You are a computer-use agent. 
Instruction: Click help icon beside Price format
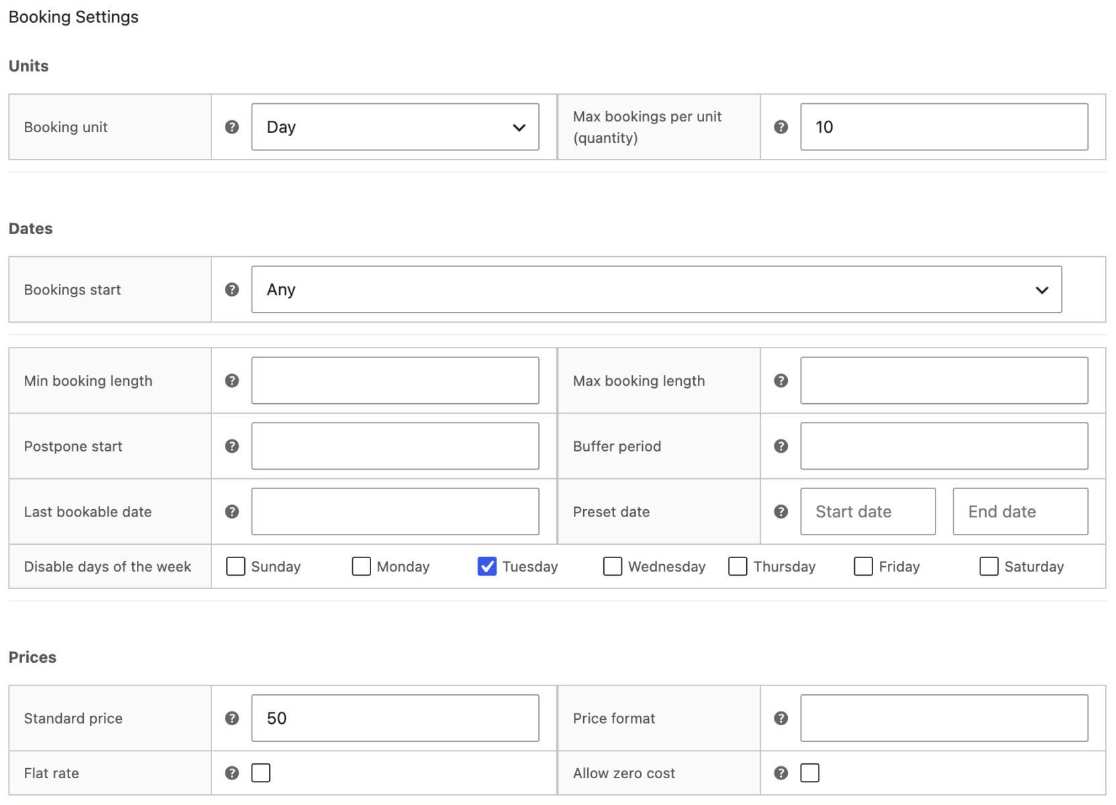[780, 718]
